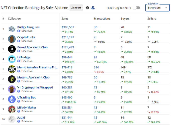Click the LilPudgys 690.93% sales change
Viewport: 171px width, 125px height.
(68, 62)
